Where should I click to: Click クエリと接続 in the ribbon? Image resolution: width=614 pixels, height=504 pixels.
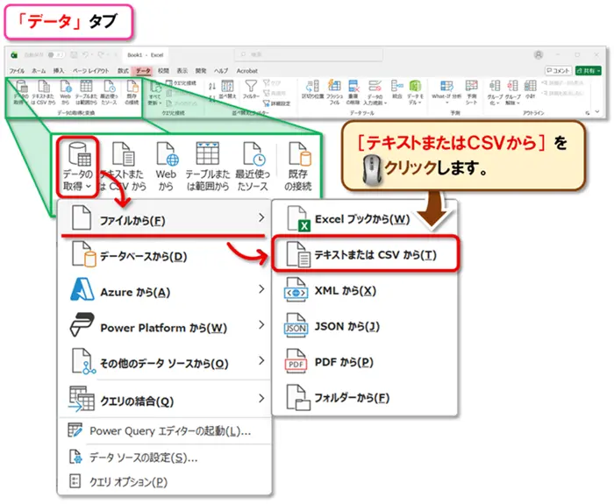(181, 83)
